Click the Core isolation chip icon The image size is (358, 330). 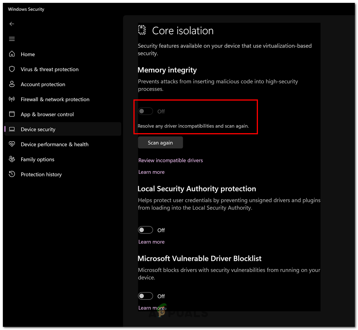point(142,30)
